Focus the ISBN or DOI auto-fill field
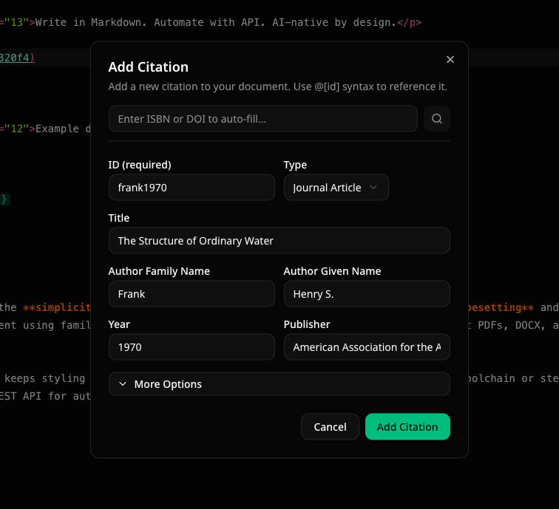The width and height of the screenshot is (559, 509). pos(262,119)
